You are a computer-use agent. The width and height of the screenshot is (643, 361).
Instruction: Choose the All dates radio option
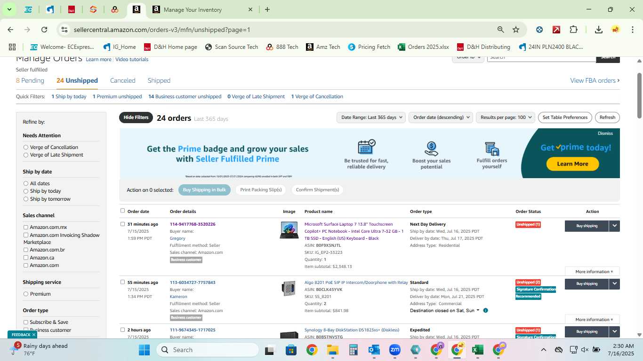pyautogui.click(x=26, y=183)
